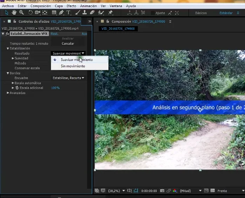The image size is (245, 198).
Task: Toggle stopwatch for Escala adicional
Action: (x=17, y=88)
